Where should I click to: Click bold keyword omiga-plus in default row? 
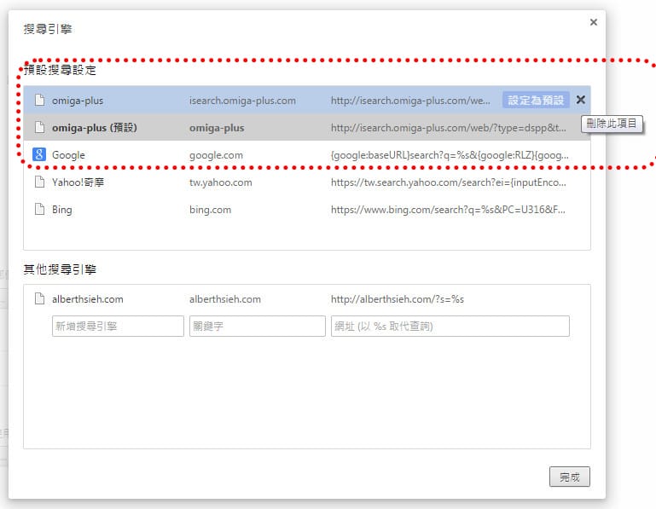pyautogui.click(x=217, y=128)
